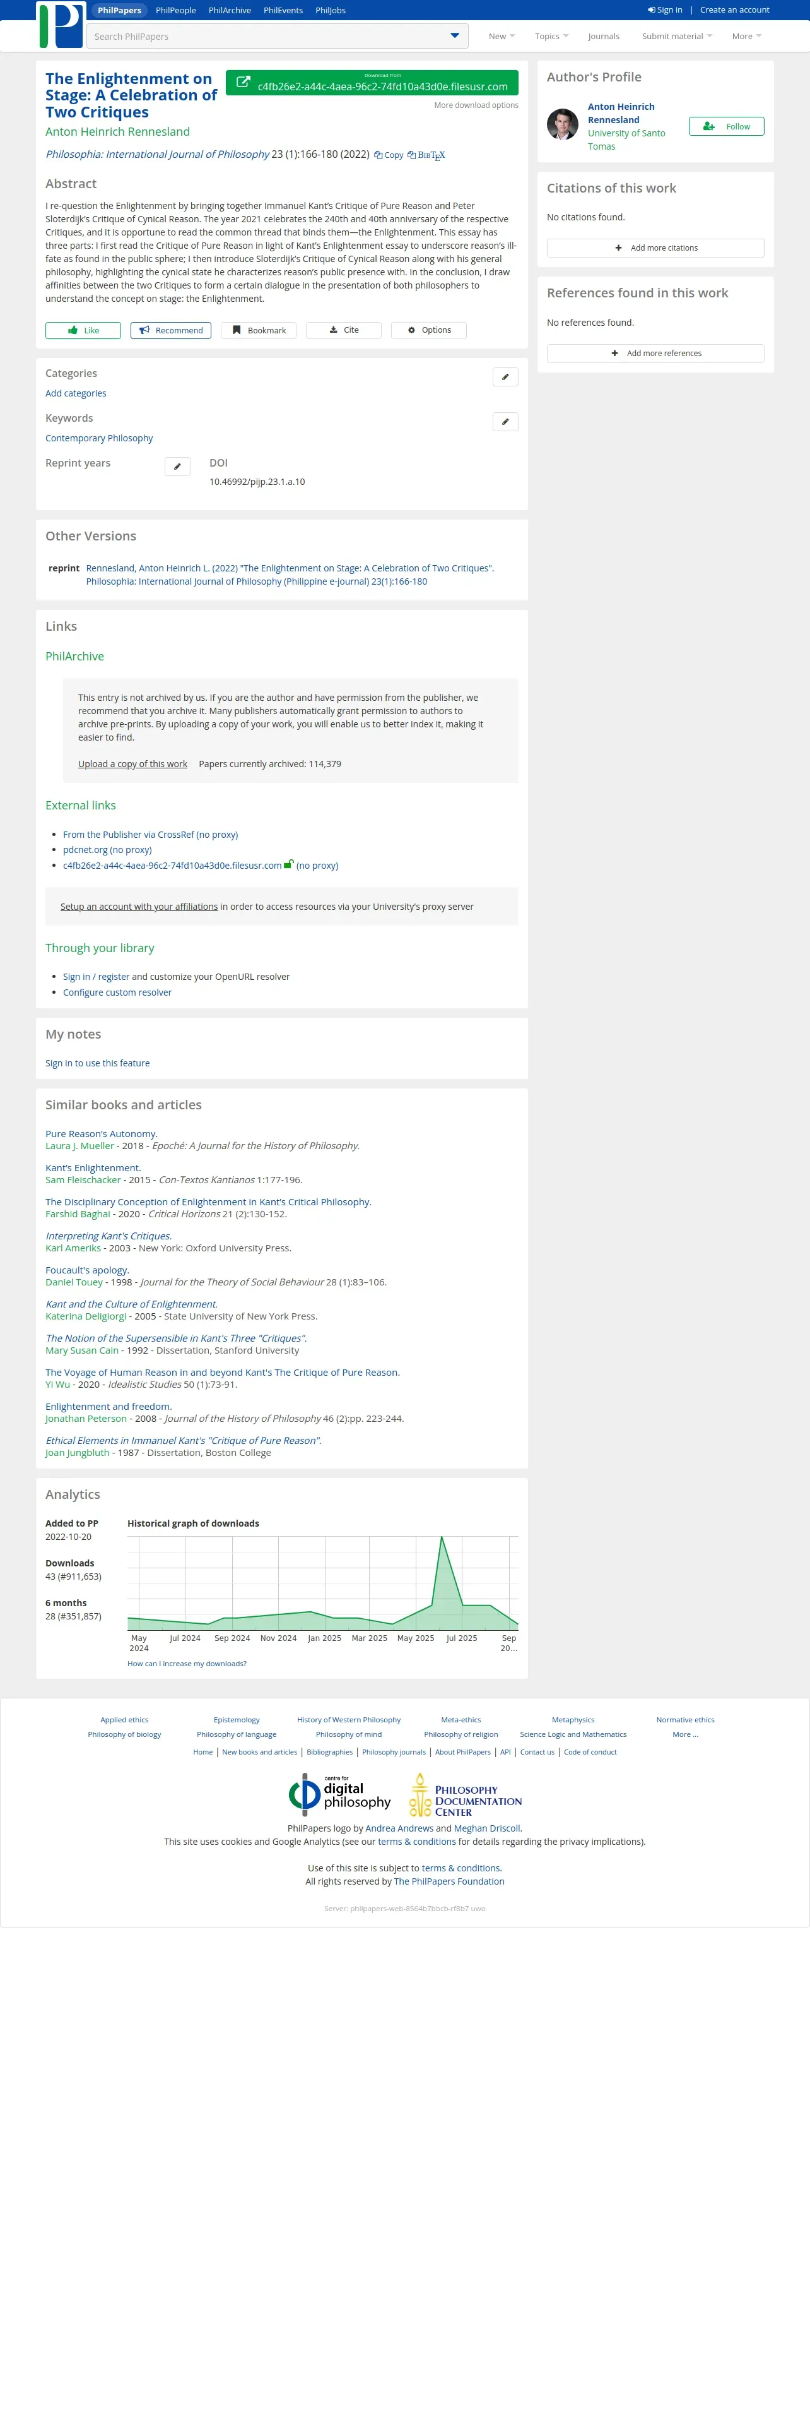This screenshot has width=810, height=2432.
Task: Click Add more references button
Action: pyautogui.click(x=655, y=353)
